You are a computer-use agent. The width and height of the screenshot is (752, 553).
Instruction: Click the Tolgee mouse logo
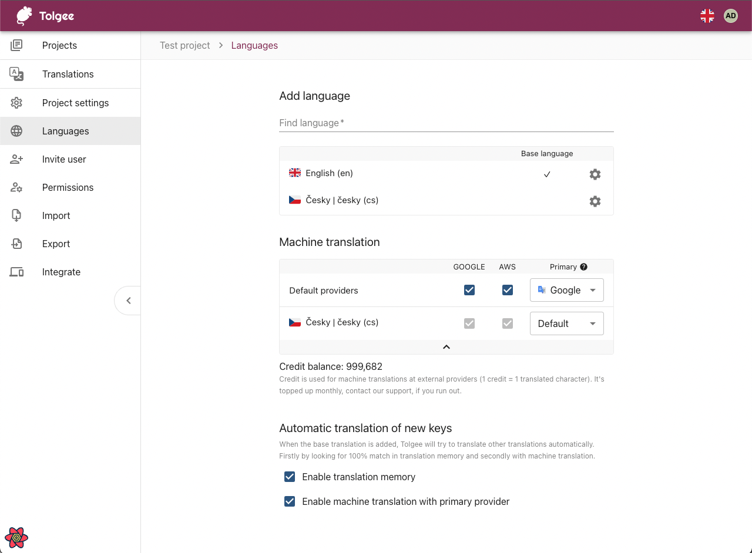(24, 16)
